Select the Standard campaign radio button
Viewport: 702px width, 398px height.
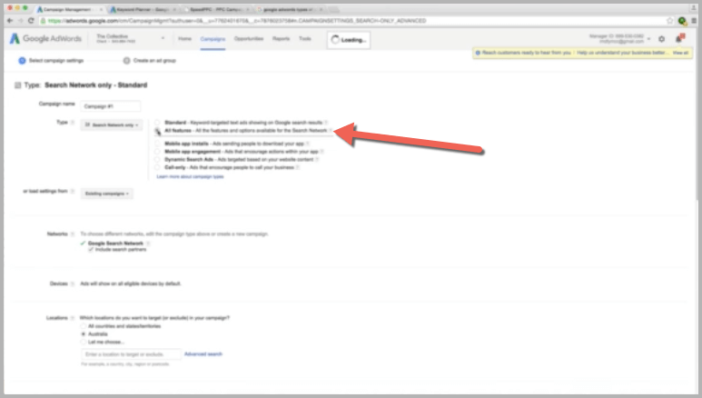(x=157, y=123)
